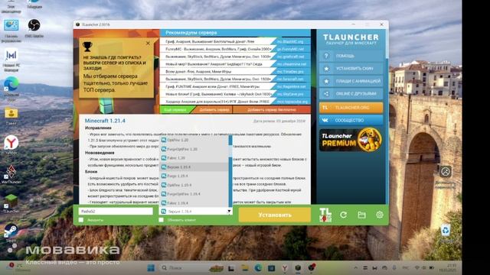Open Online с друзьями sidebar entry
490x275 pixels.
tap(351, 93)
